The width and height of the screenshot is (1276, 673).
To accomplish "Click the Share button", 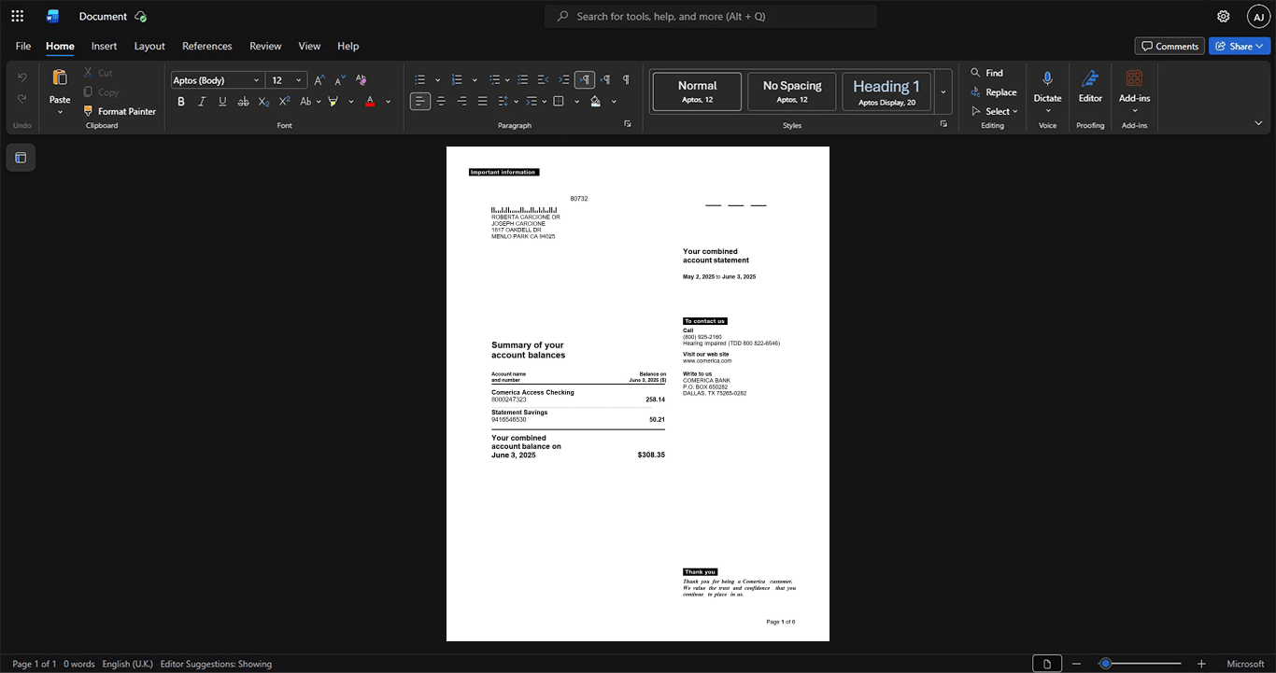I will coord(1240,46).
